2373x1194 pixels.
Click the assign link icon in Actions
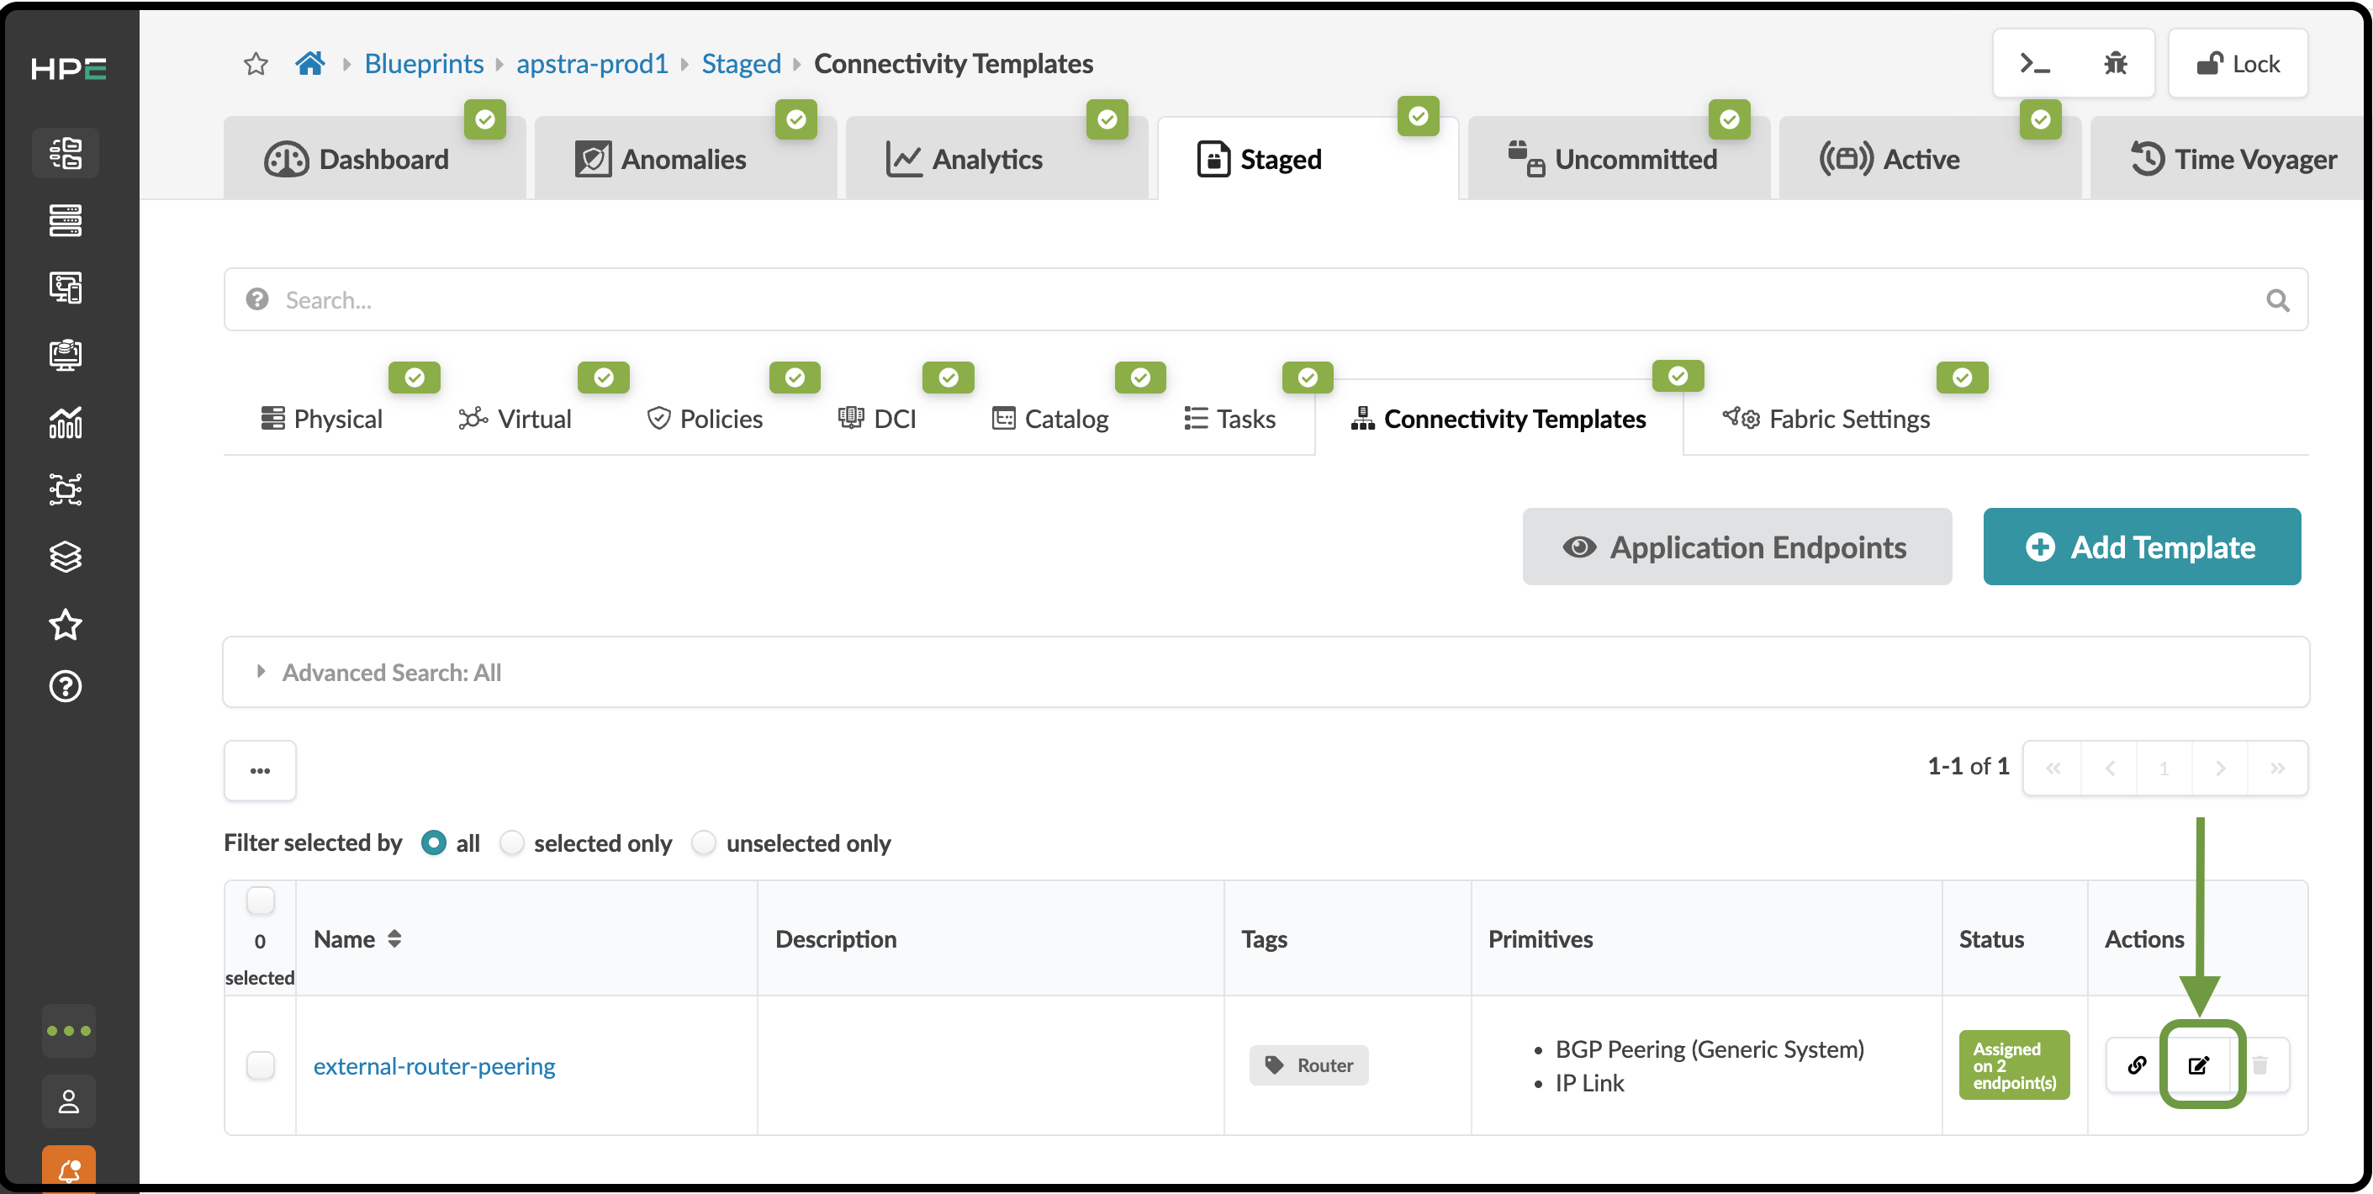[x=2138, y=1065]
